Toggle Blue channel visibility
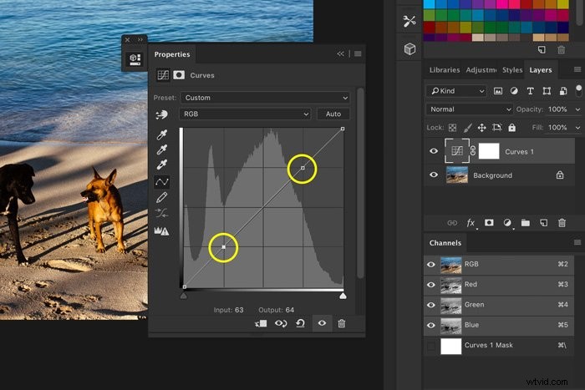The image size is (585, 390). [431, 325]
